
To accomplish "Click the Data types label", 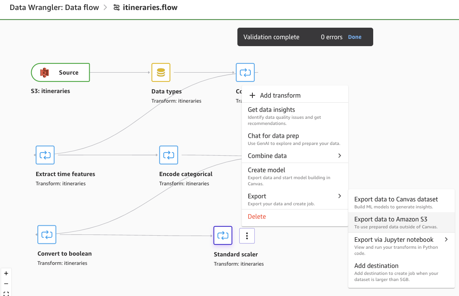I will tap(167, 91).
